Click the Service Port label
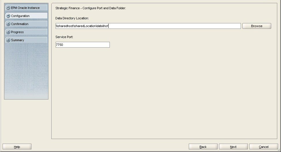This screenshot has width=281, height=152. (x=64, y=37)
